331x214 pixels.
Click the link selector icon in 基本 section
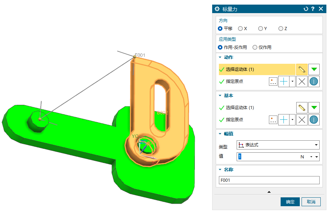pyautogui.click(x=302, y=108)
